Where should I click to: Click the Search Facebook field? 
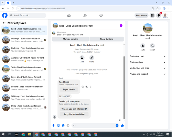[x=28, y=15]
